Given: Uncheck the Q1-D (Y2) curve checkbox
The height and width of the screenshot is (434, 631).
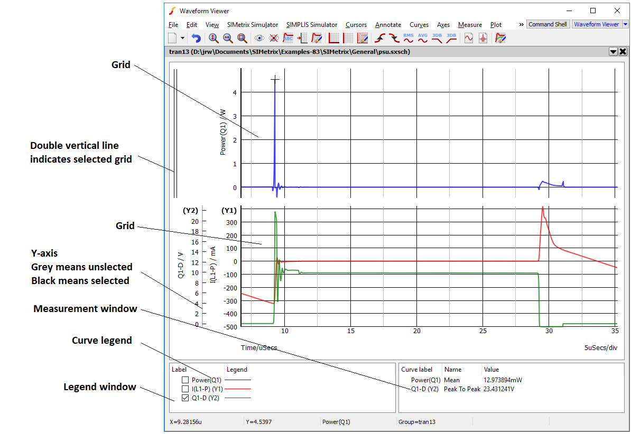Looking at the screenshot, I should (x=185, y=398).
